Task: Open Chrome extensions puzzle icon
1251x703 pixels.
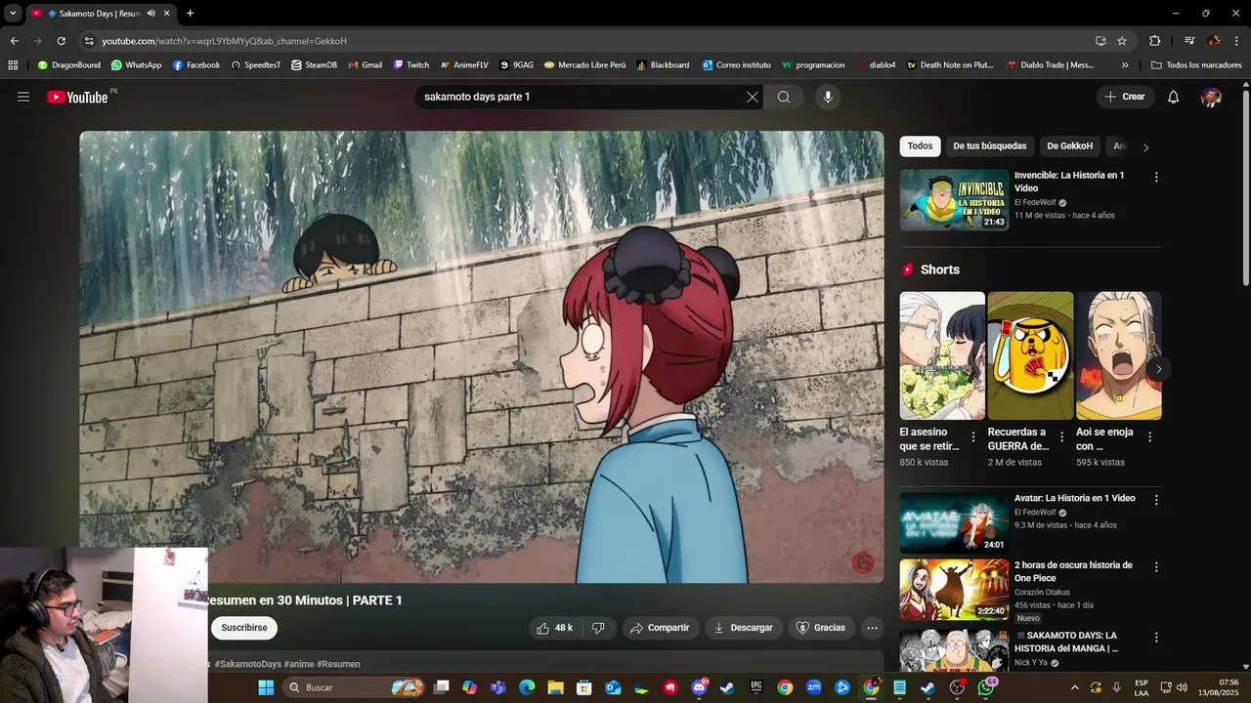Action: point(1154,41)
